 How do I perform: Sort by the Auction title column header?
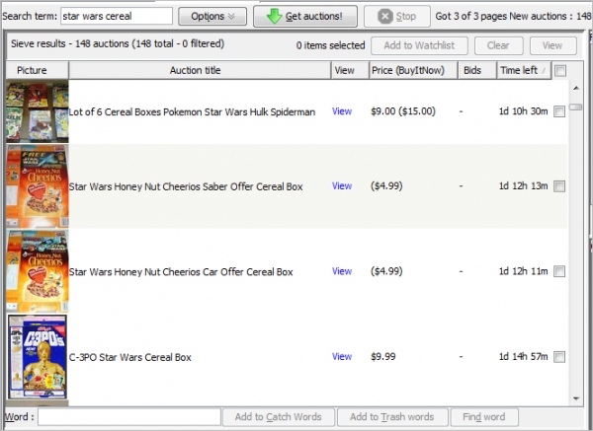pyautogui.click(x=200, y=70)
